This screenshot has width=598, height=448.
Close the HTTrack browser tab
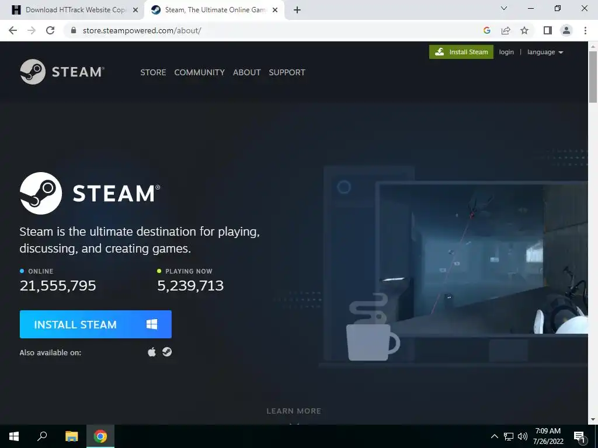tap(135, 10)
